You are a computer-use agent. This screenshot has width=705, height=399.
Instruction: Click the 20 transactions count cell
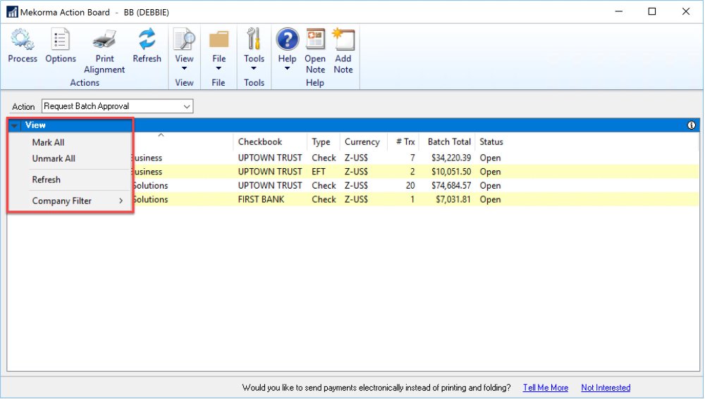pos(410,186)
